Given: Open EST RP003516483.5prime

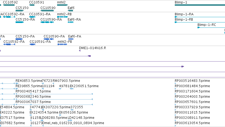Looking at the screenshot, I should (192, 81).
